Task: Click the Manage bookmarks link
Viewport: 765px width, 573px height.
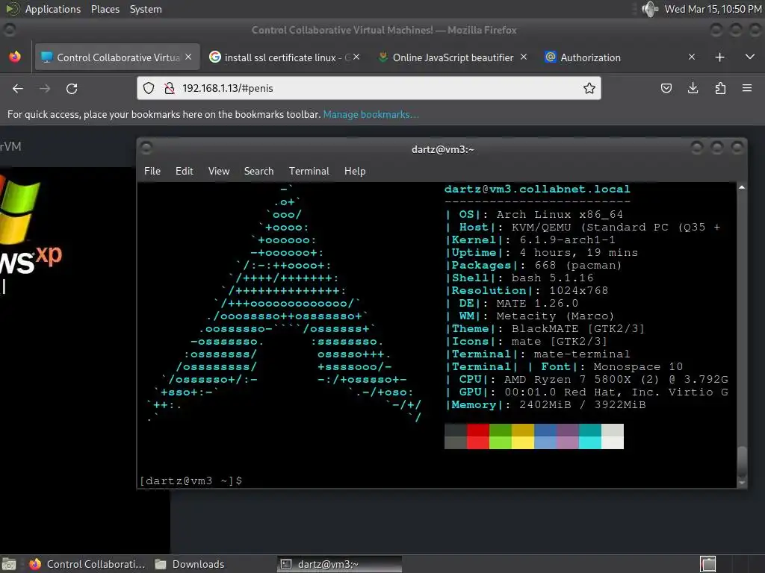Action: click(371, 114)
